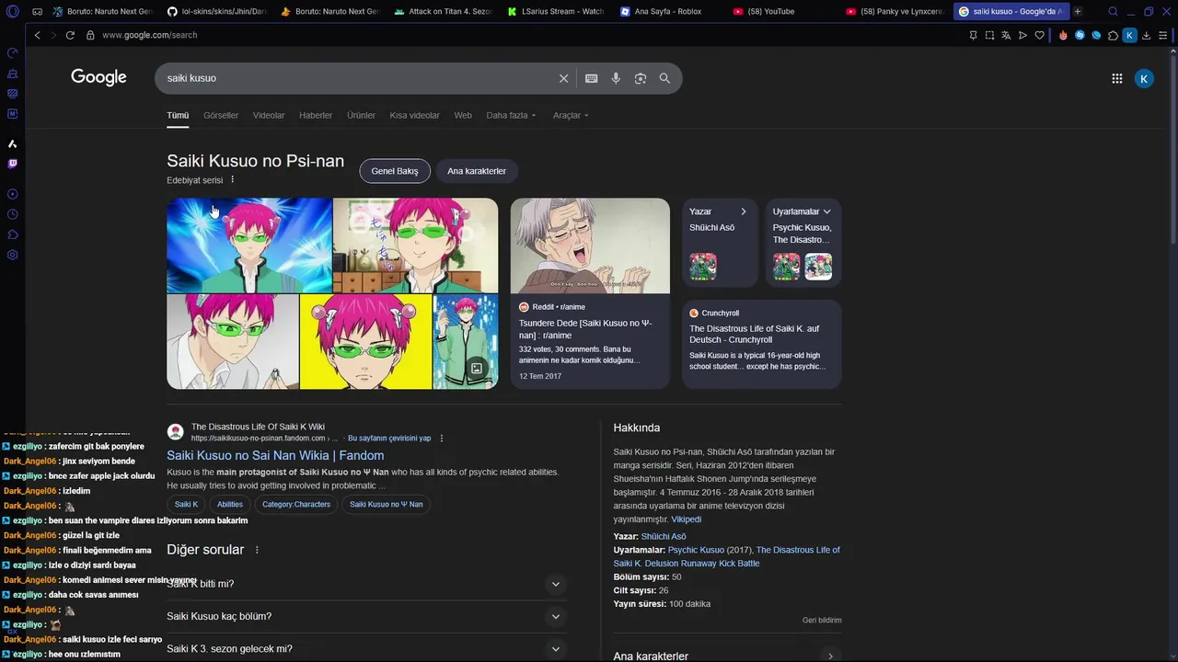This screenshot has width=1178, height=662.
Task: Open Diğer sorular options dots
Action: (257, 550)
